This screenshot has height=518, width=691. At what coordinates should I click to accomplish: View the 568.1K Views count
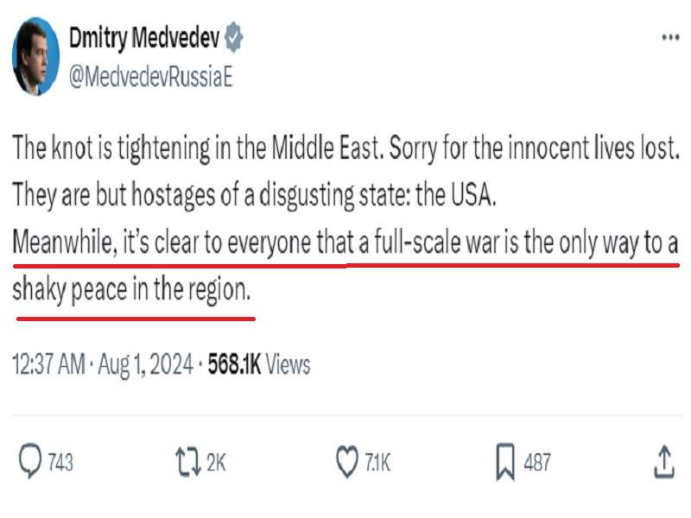[x=258, y=364]
